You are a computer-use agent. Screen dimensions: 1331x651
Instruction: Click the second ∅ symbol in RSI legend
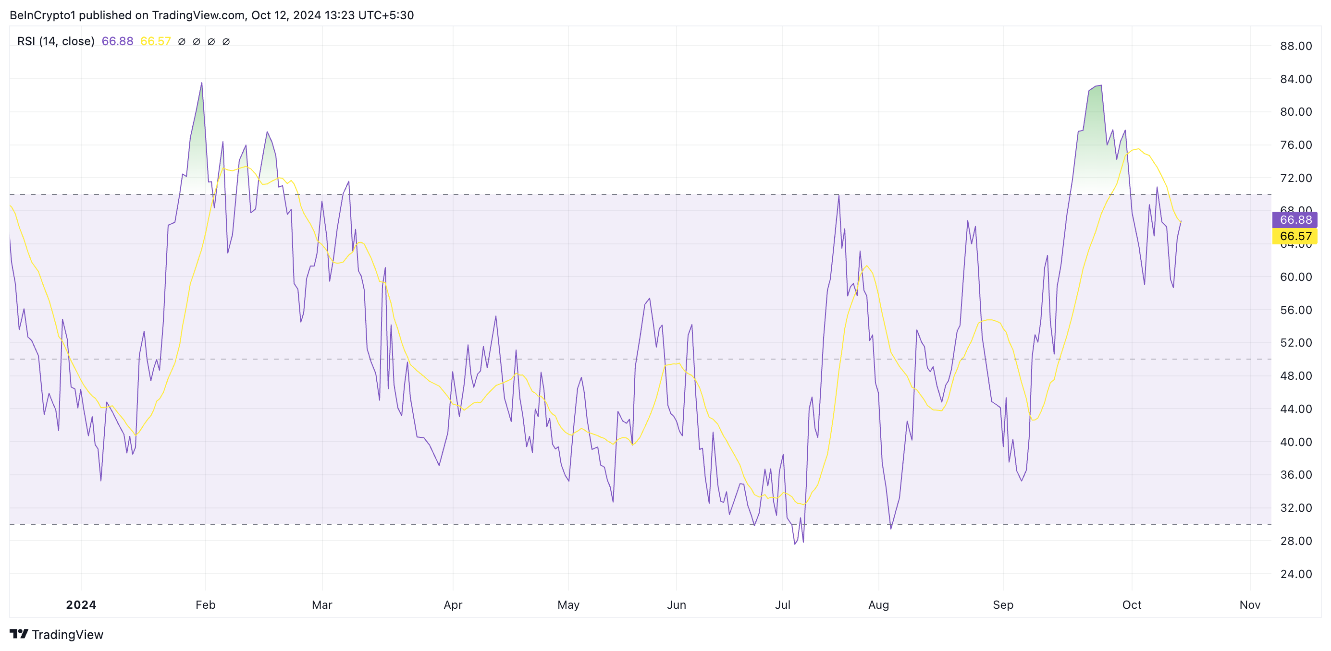(x=197, y=42)
